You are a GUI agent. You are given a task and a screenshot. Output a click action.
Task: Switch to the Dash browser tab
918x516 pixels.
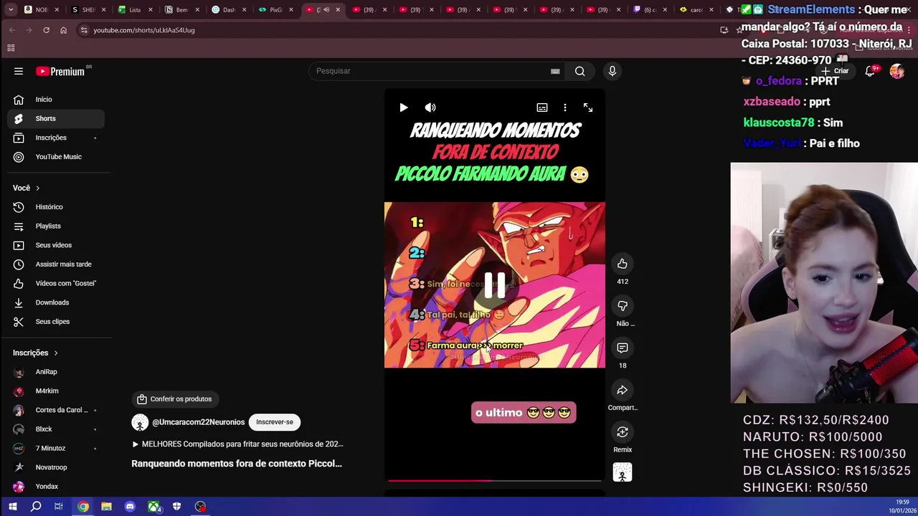click(x=229, y=9)
